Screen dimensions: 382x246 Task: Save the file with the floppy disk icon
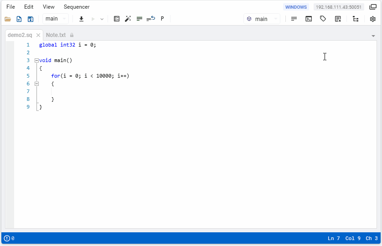(31, 19)
